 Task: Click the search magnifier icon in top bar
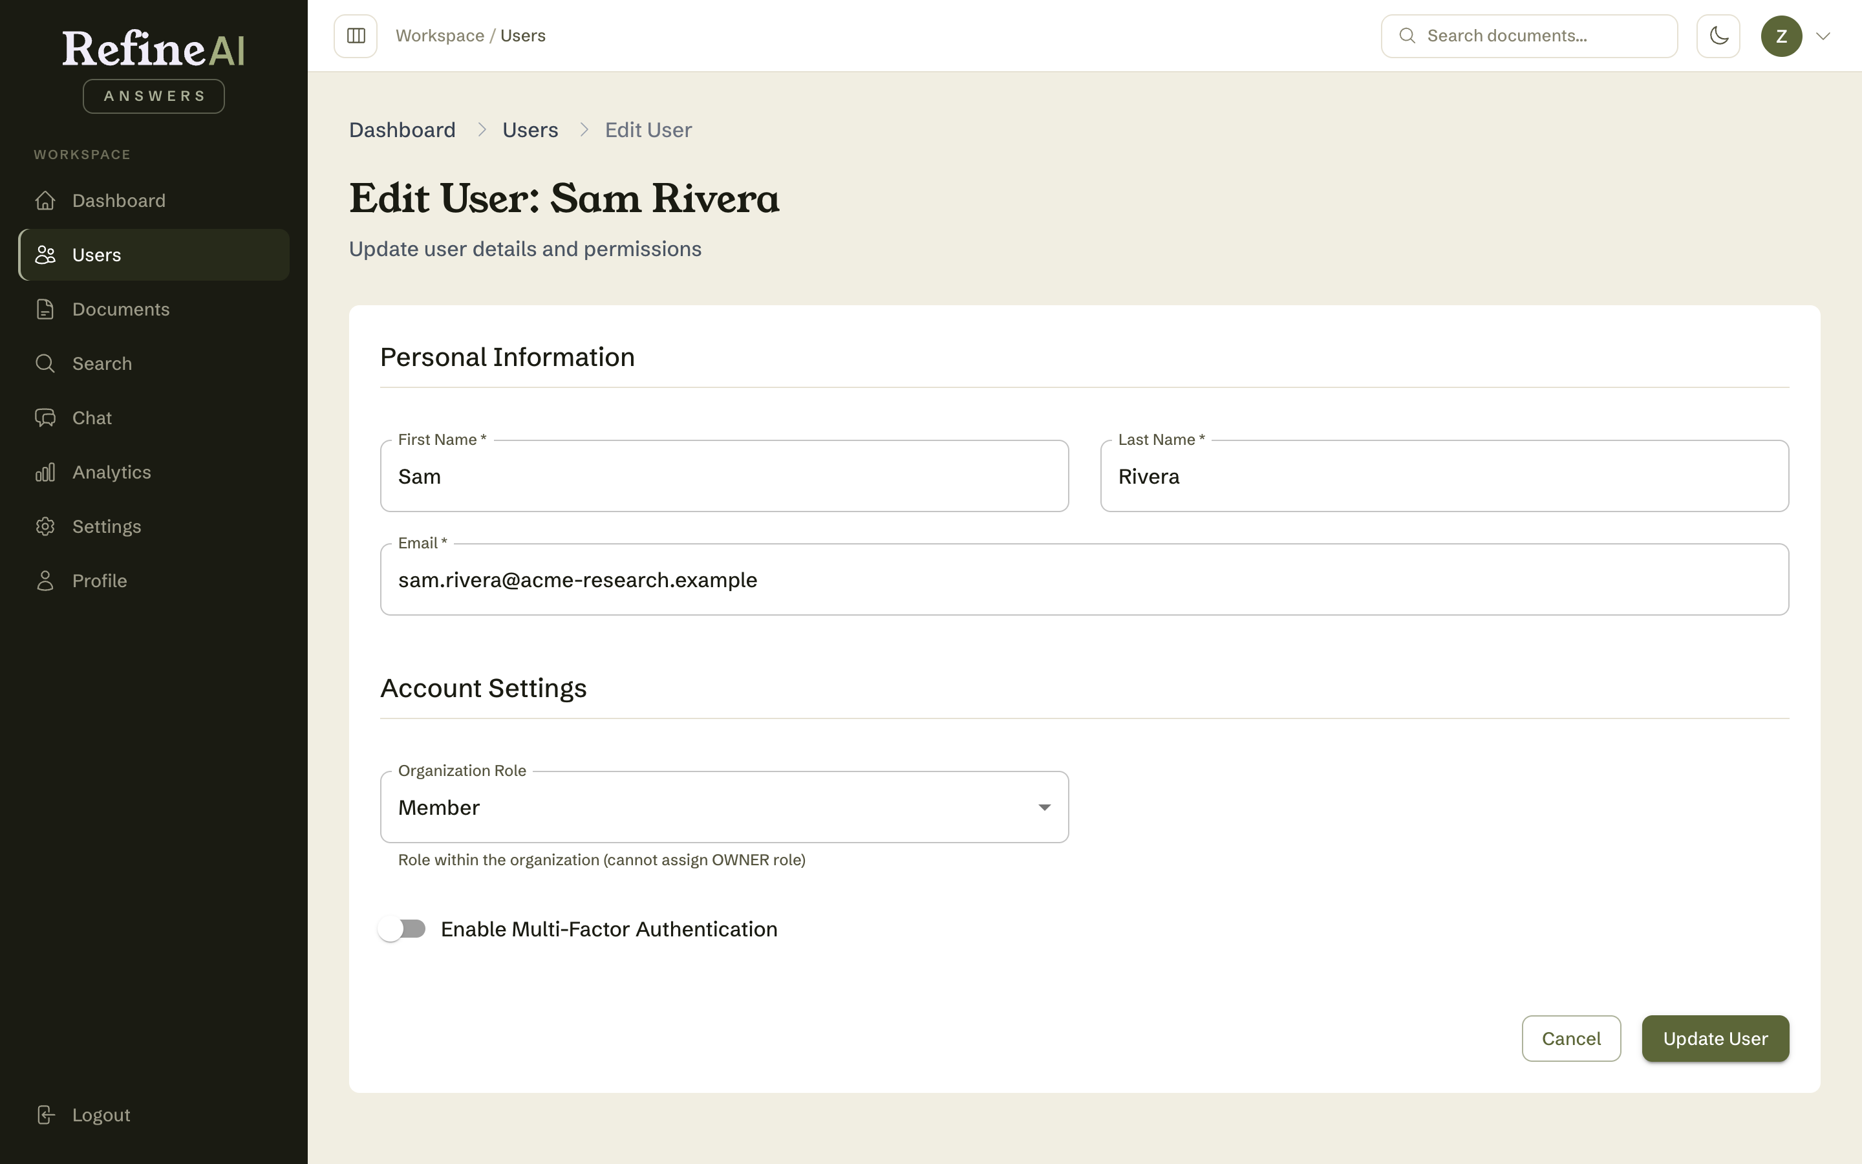[x=1406, y=36]
